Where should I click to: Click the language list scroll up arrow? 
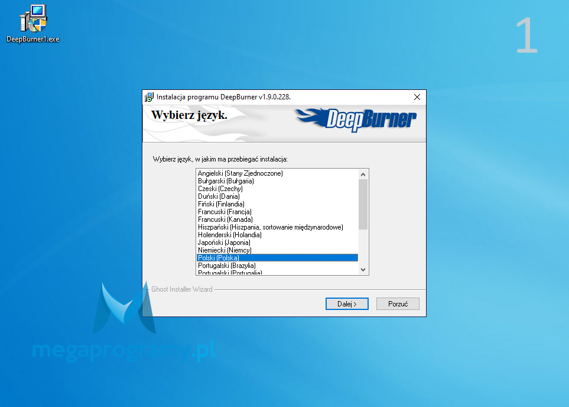tap(363, 175)
